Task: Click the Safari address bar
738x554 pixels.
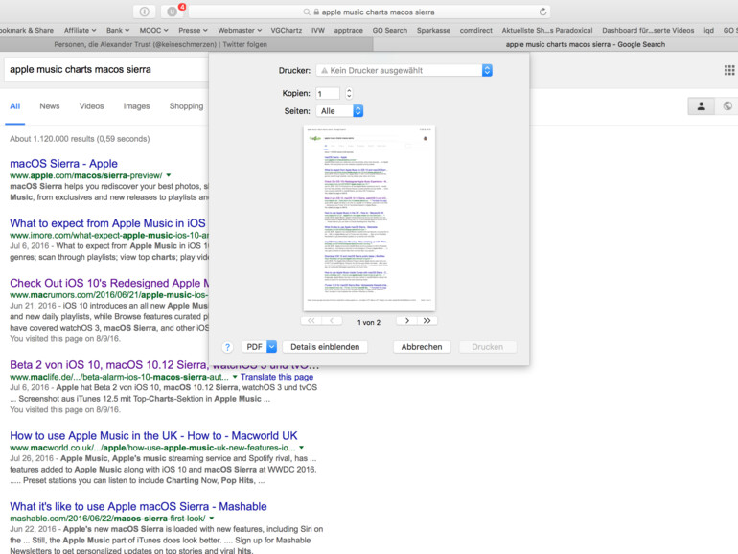Action: click(x=369, y=12)
